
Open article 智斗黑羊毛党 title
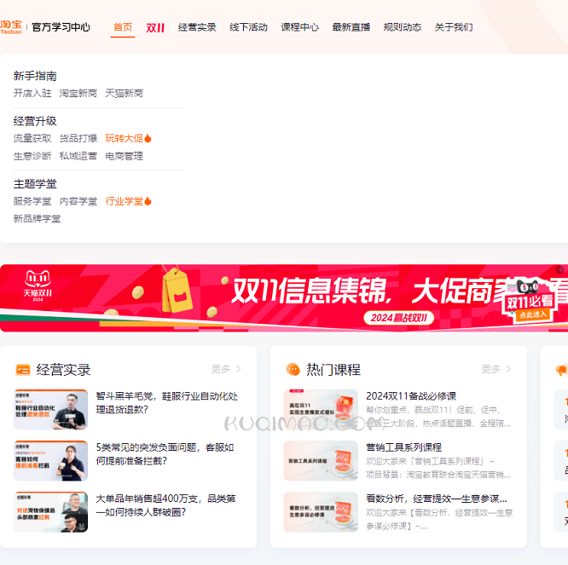(x=166, y=403)
